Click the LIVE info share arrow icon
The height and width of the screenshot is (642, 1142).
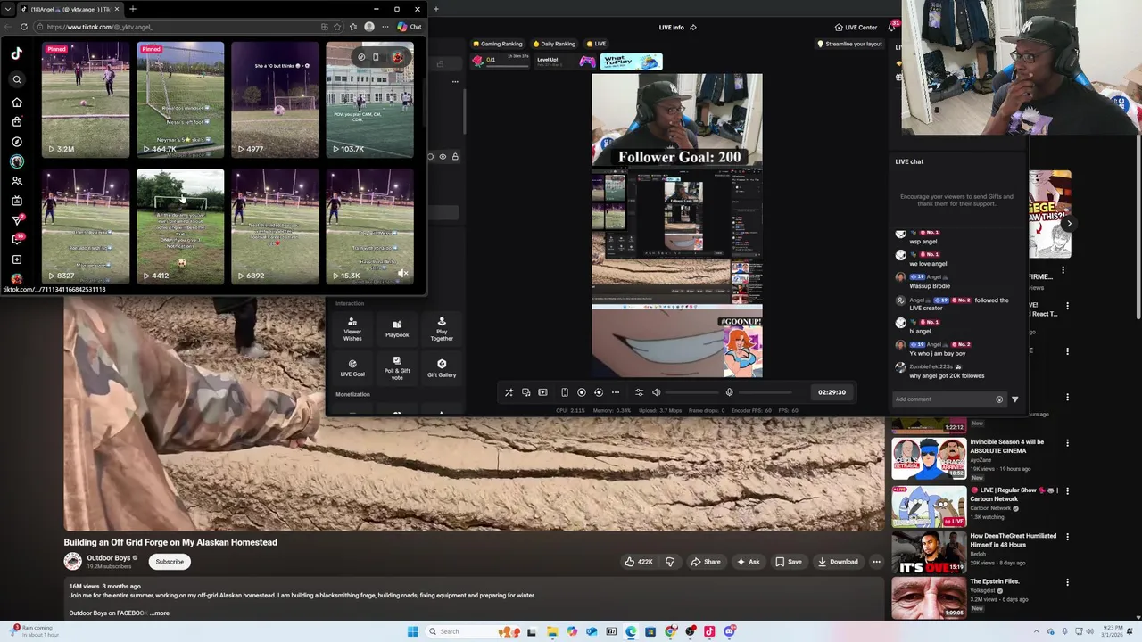[x=693, y=27]
